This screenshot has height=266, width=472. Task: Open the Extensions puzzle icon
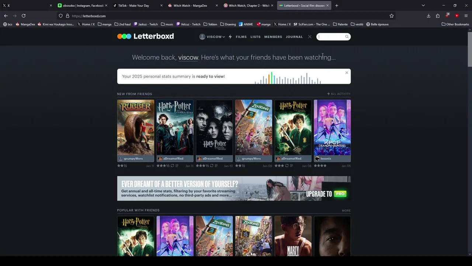(438, 16)
